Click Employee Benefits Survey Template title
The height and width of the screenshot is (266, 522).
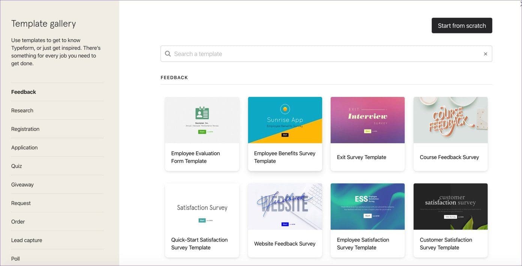[x=285, y=157]
